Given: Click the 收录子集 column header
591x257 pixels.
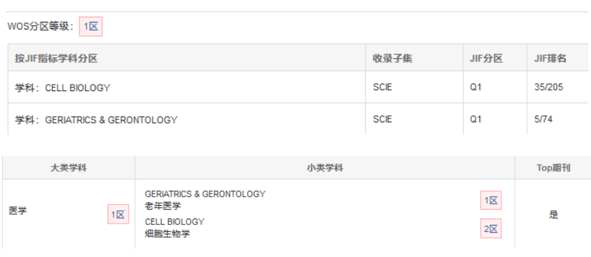Looking at the screenshot, I should pyautogui.click(x=392, y=58).
